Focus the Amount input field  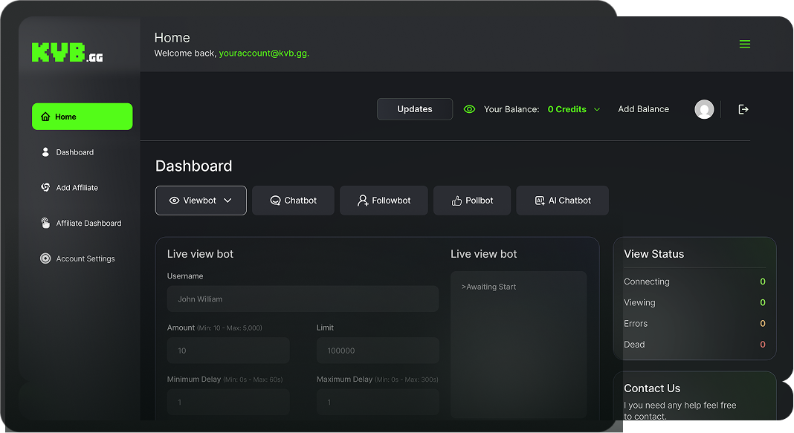[228, 351]
